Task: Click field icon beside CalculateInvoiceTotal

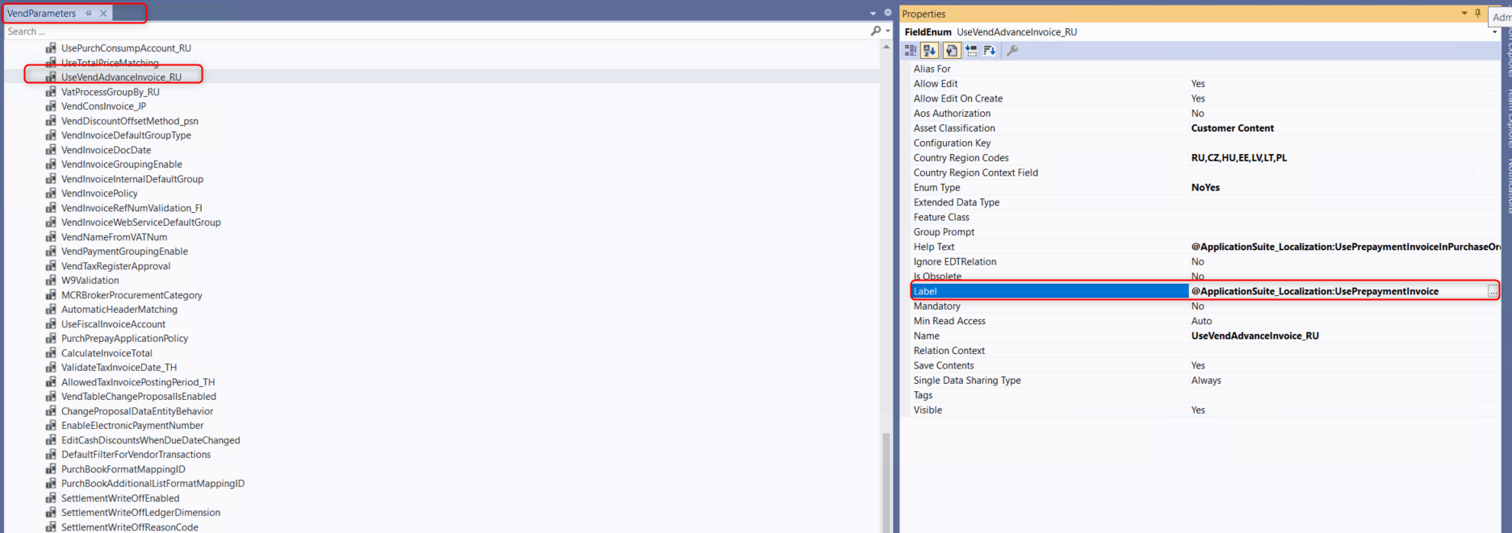Action: pos(51,353)
